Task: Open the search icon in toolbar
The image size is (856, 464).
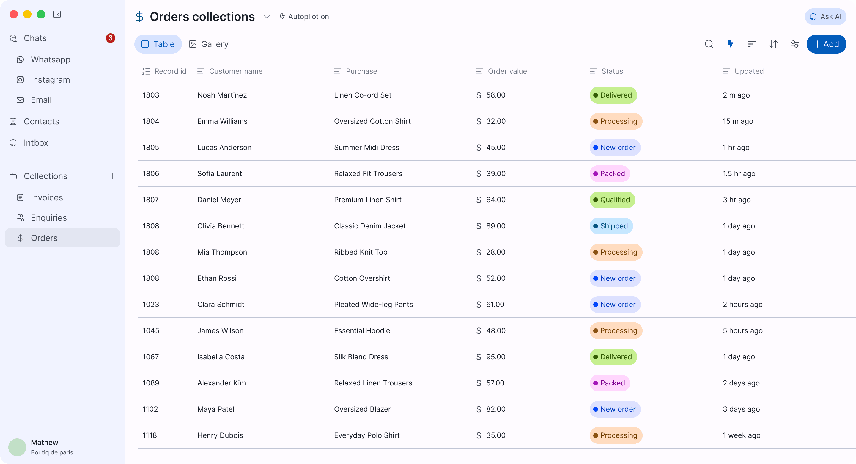Action: pyautogui.click(x=709, y=44)
